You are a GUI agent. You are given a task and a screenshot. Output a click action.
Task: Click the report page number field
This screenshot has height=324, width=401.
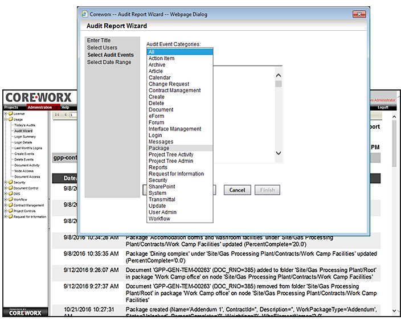point(73,115)
